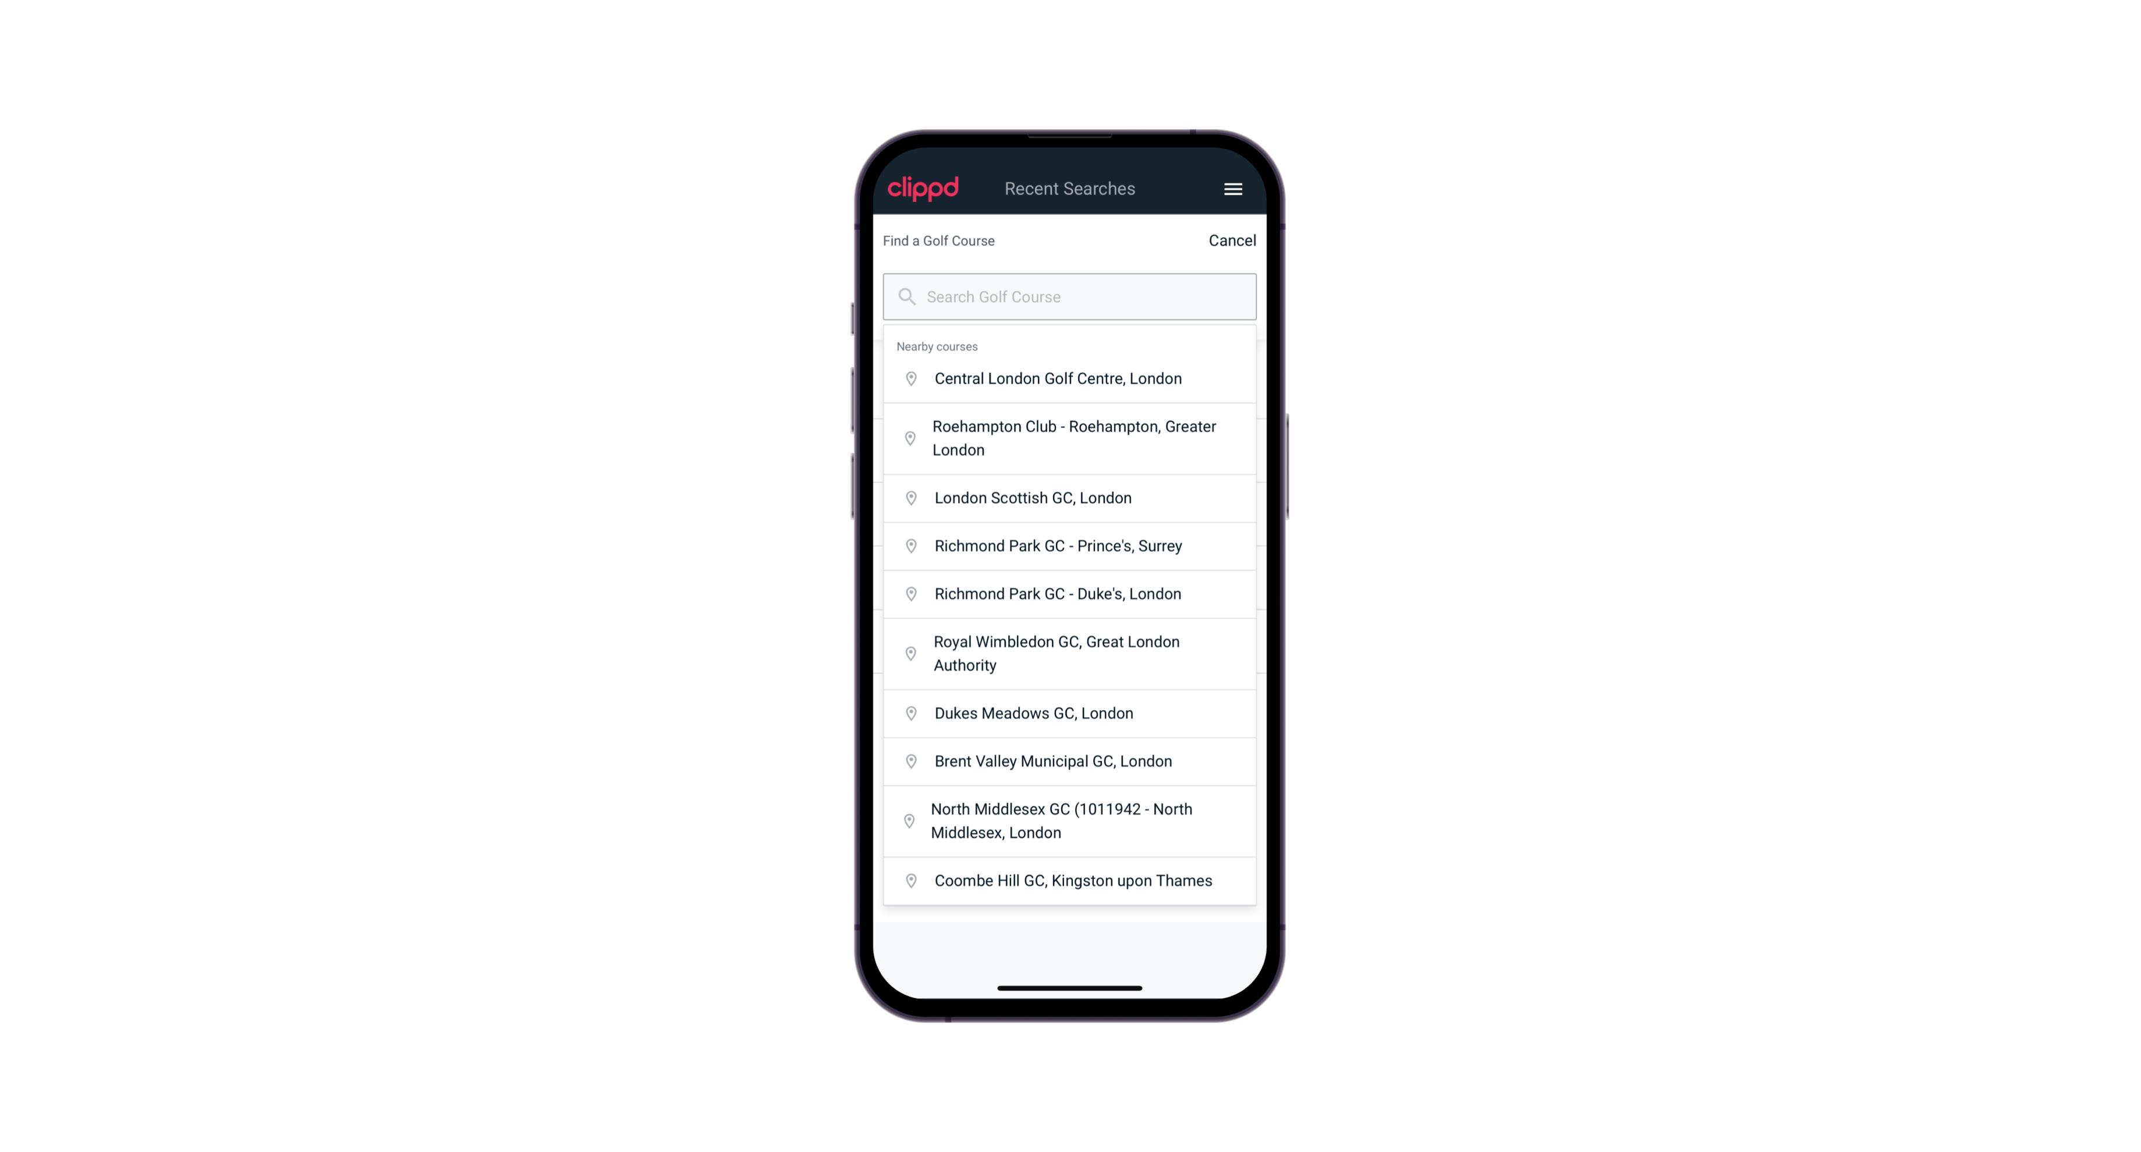Tap the hamburger menu icon
Image resolution: width=2141 pixels, height=1152 pixels.
(x=1232, y=189)
